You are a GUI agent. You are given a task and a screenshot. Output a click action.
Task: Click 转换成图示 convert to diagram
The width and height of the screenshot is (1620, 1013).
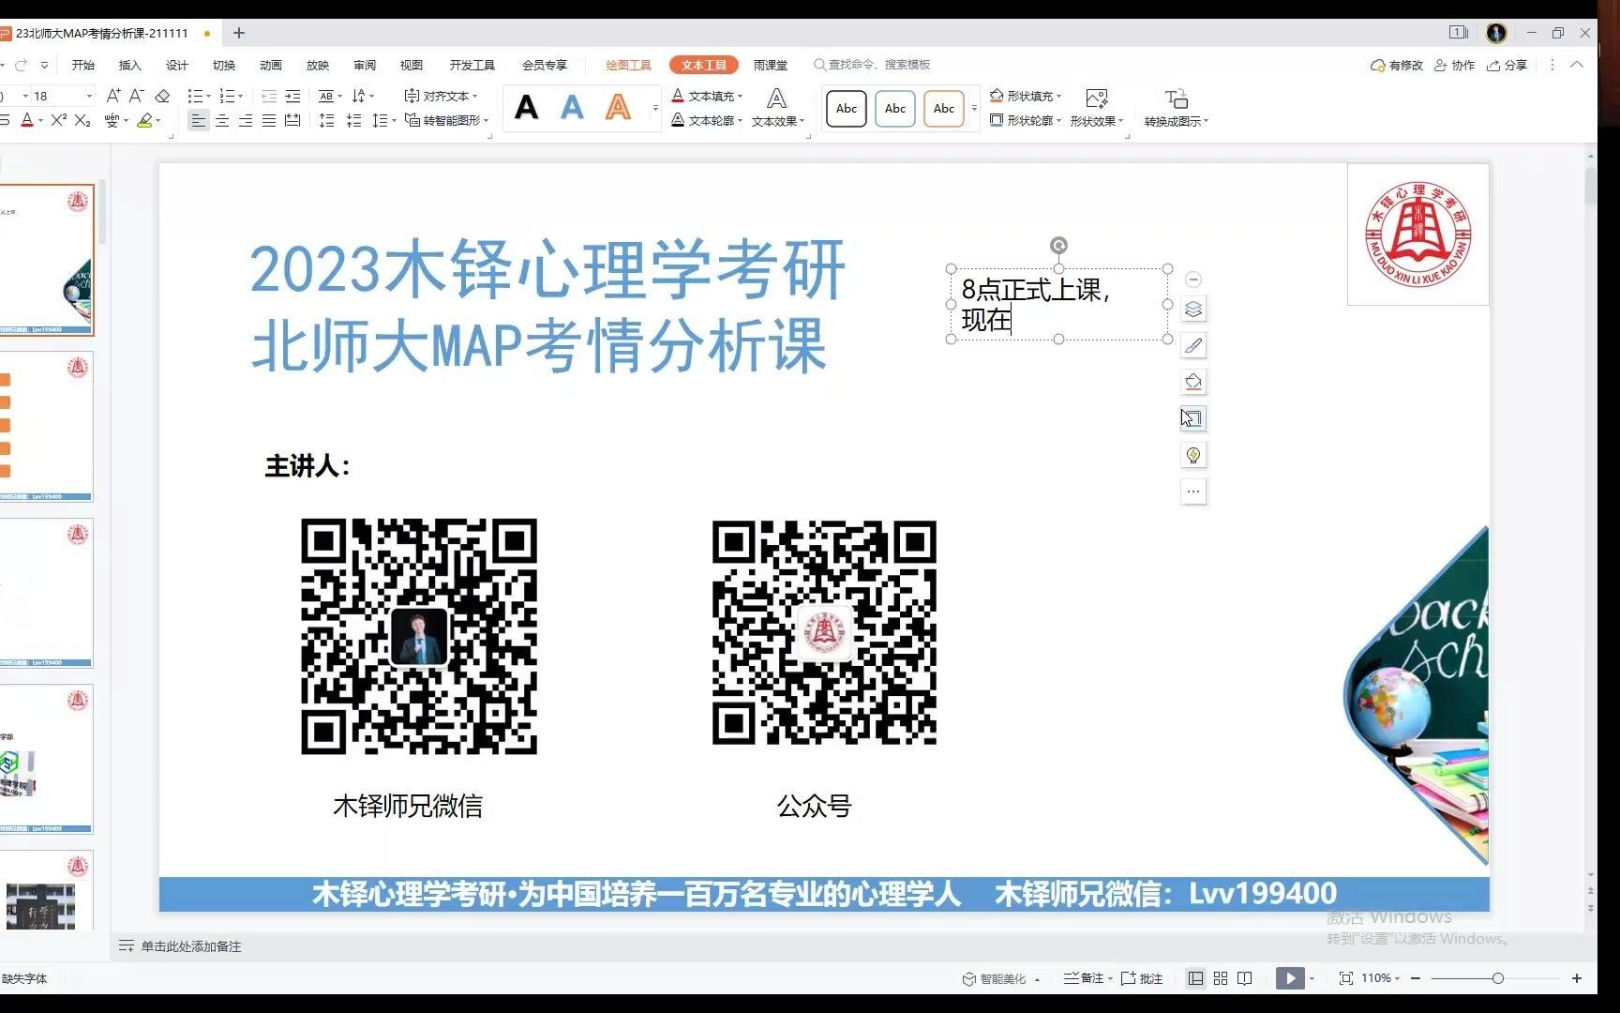point(1177,108)
